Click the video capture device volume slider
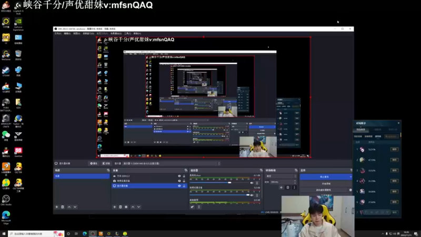This screenshot has height=237, width=421. (x=219, y=195)
